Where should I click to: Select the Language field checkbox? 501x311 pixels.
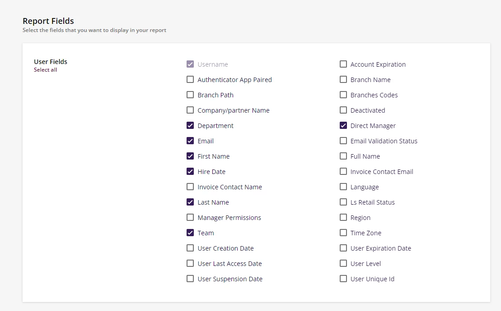click(x=343, y=187)
